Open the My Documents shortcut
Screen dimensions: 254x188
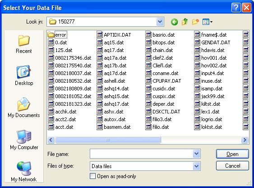click(x=24, y=108)
